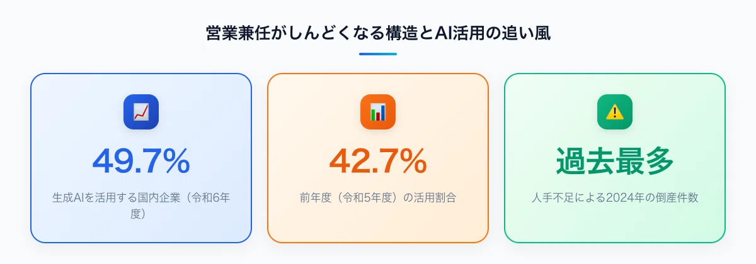Open the blue-bordered generative AI usage card
The width and height of the screenshot is (756, 264).
(x=141, y=158)
